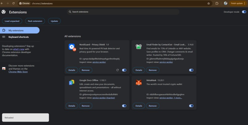
Task: Open Details for Google Docs Offline
Action: pyautogui.click(x=72, y=106)
